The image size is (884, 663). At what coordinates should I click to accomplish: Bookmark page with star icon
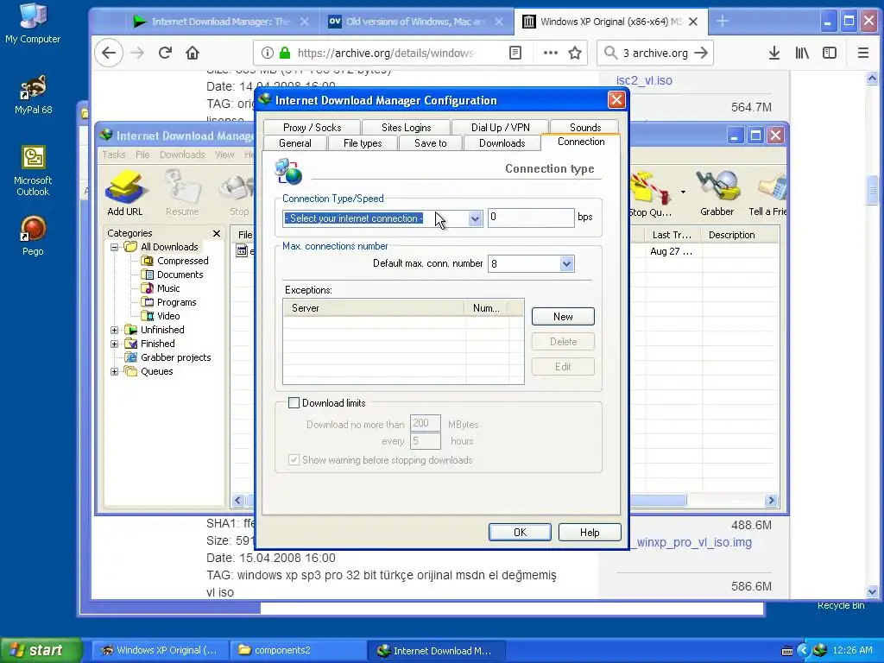coord(574,53)
